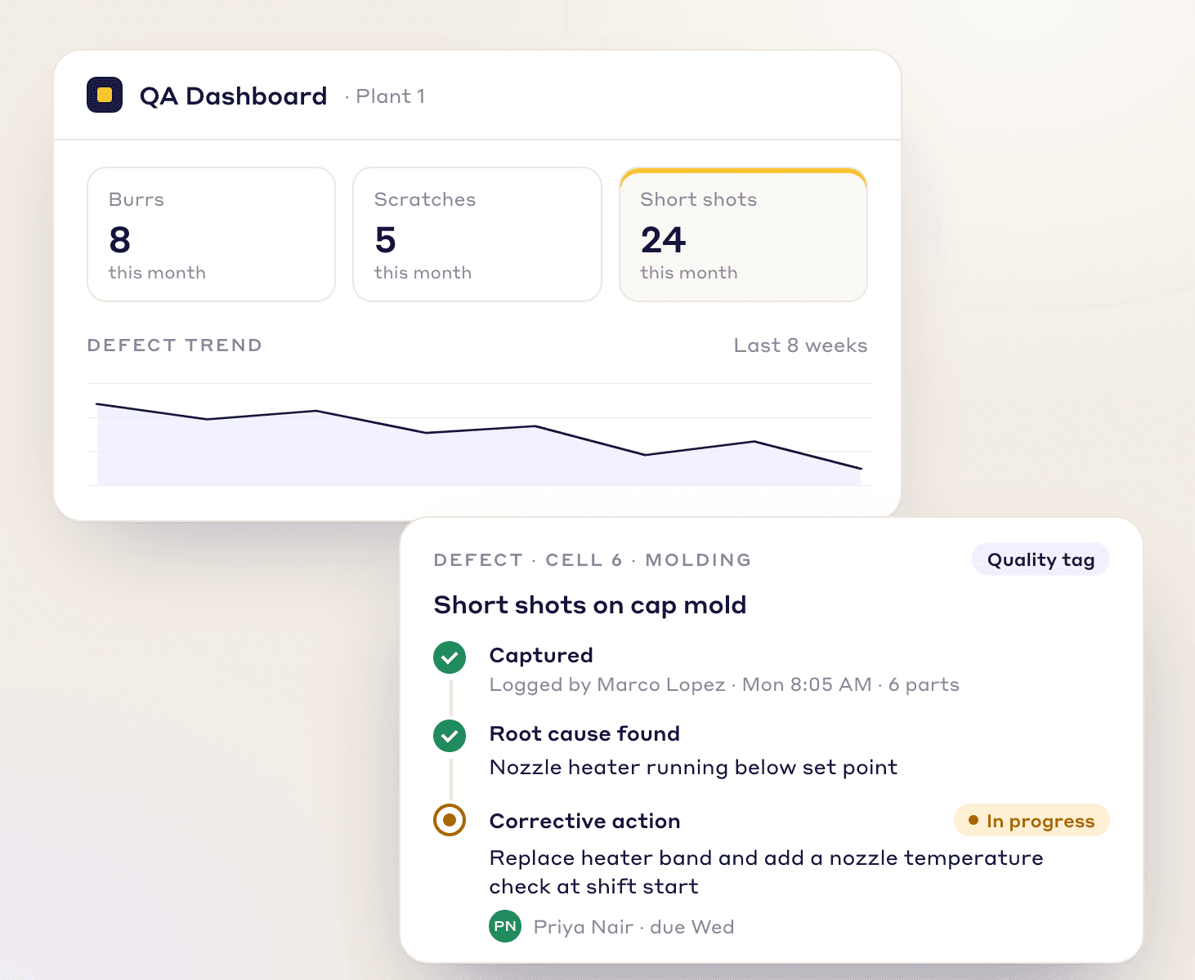Click the Burrs count of 8
Viewport: 1195px width, 980px height.
pos(119,240)
